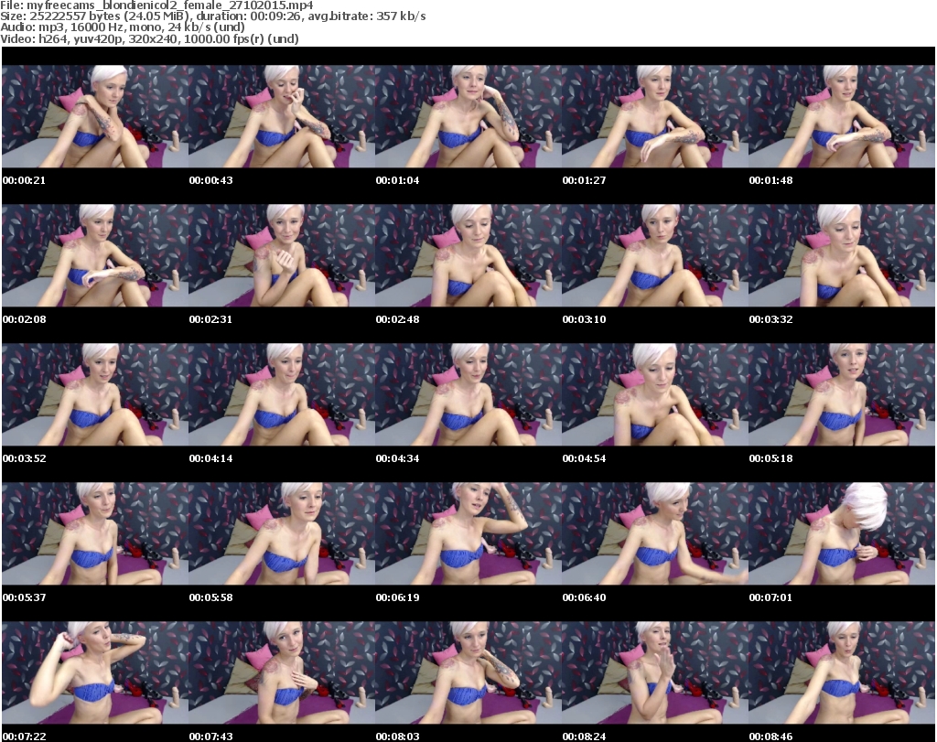Pick the thumbnail frame at 00:06:19

click(468, 534)
